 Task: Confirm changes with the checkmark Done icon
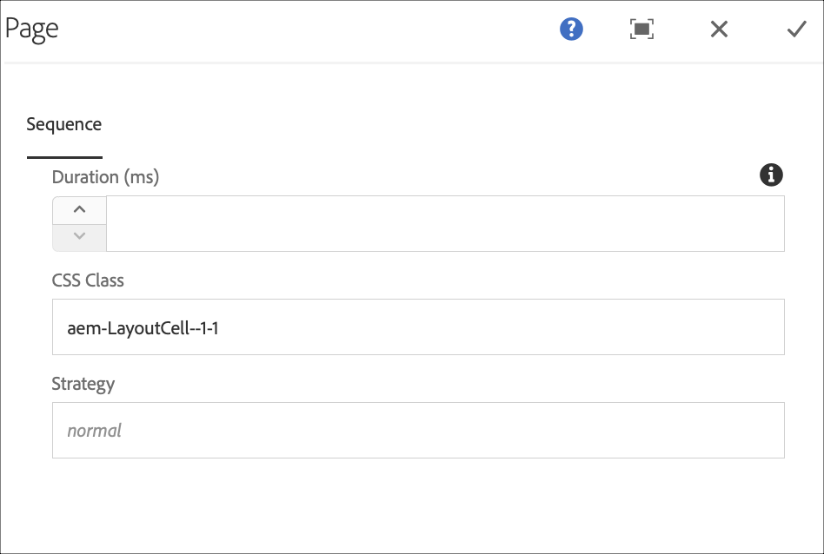point(796,30)
